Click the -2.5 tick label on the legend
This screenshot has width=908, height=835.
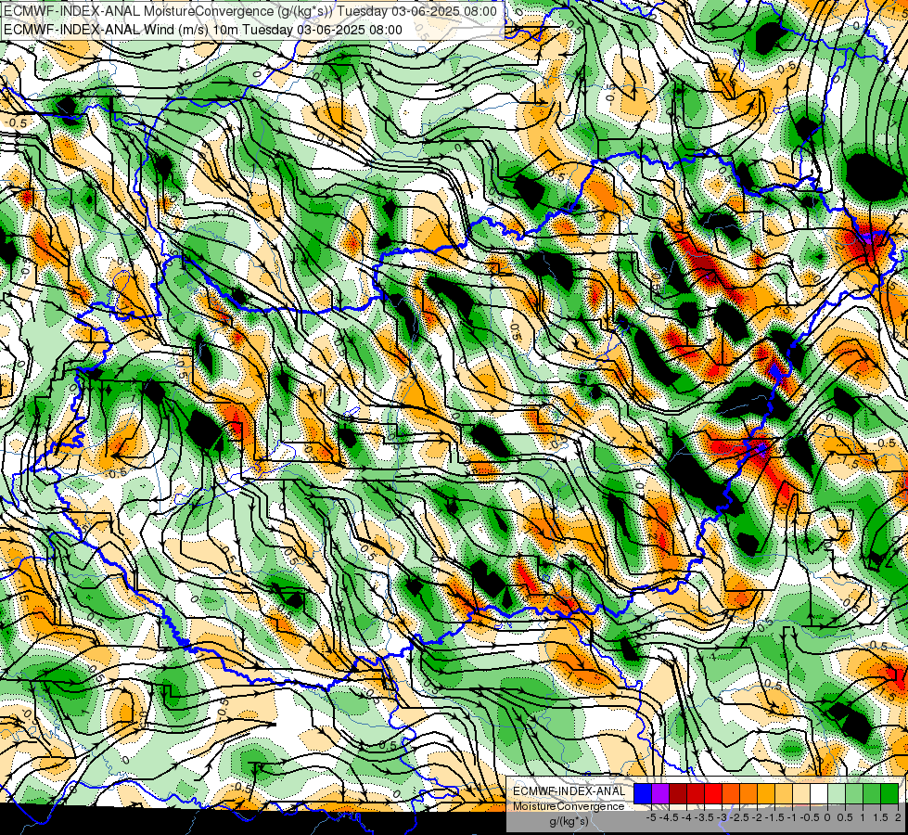pos(739,817)
